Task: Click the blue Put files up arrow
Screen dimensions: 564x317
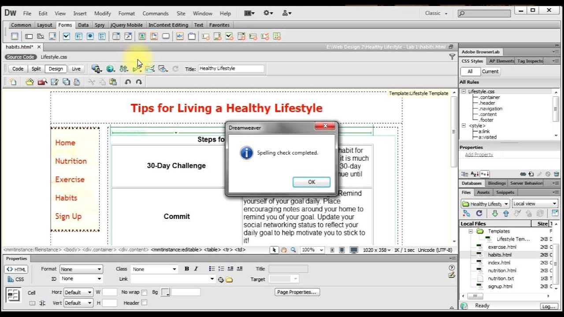Action: [506, 213]
